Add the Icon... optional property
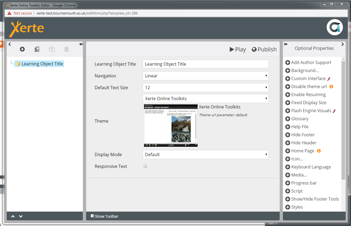Viewport: 351px width, 226px height. tap(294, 159)
